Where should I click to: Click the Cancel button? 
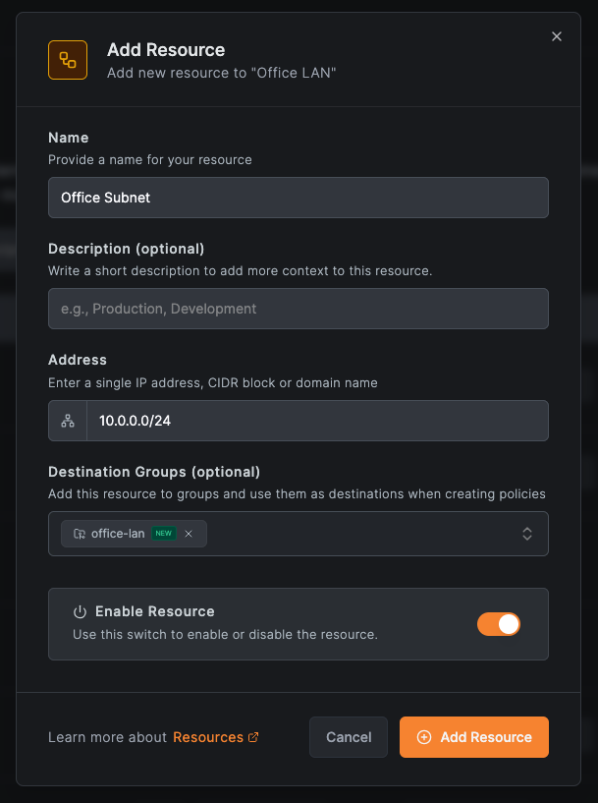click(349, 737)
